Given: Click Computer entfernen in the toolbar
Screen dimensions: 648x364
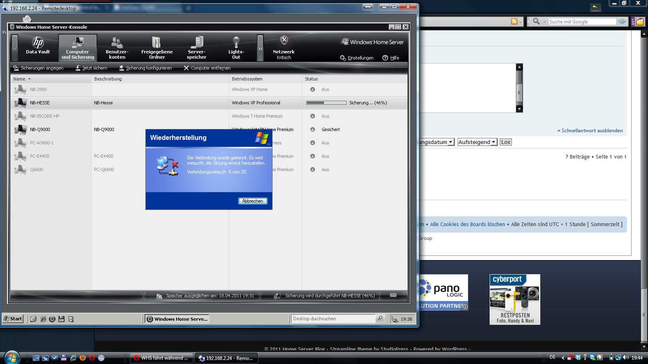Looking at the screenshot, I should (207, 68).
